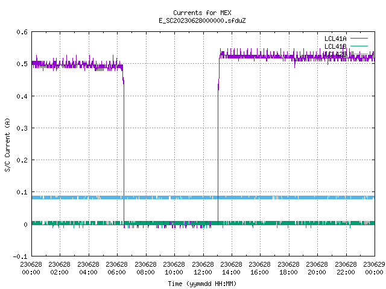
Task: Click the 0.5 y-axis tick value
Action: coord(22,64)
